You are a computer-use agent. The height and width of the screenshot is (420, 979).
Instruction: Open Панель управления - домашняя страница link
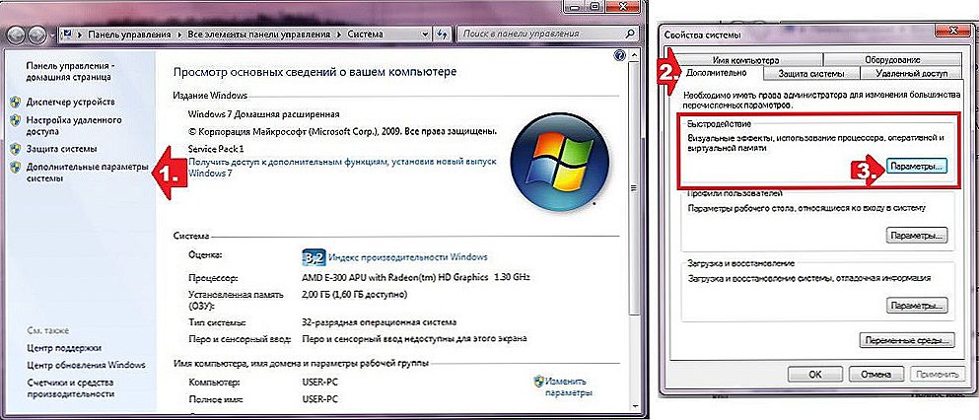(x=69, y=71)
